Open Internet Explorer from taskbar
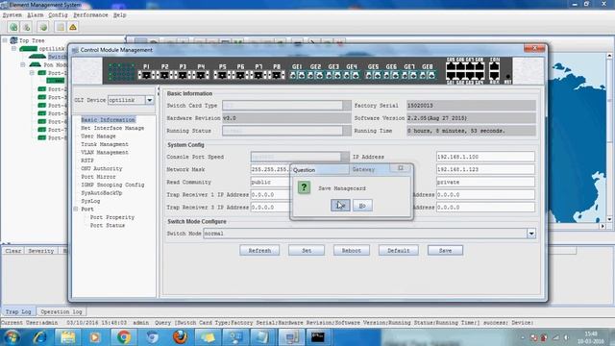The height and width of the screenshot is (346, 615). (x=40, y=337)
